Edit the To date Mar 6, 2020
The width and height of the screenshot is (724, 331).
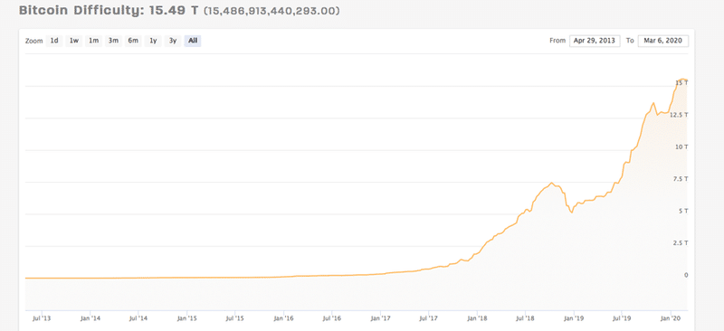[x=663, y=41]
